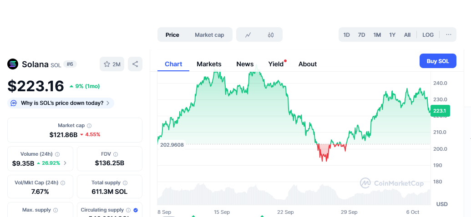
Task: Switch to the News tab
Action: click(245, 64)
